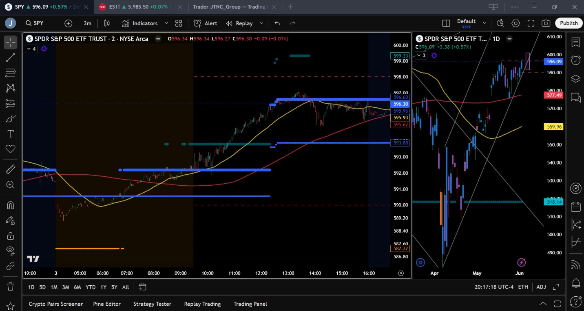The width and height of the screenshot is (584, 311).
Task: Expand the Replay options chevron
Action: tap(261, 23)
